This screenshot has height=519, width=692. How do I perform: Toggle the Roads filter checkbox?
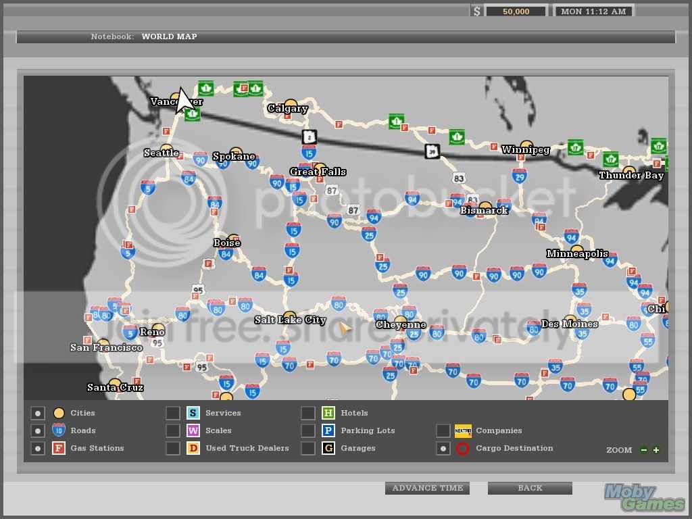point(38,430)
